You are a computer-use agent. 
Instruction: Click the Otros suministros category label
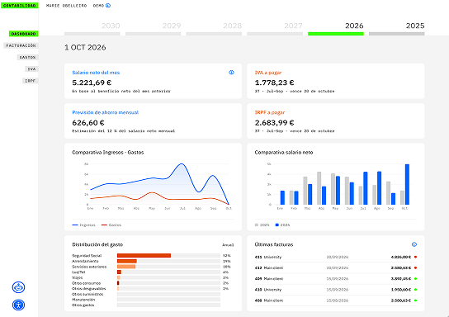87,294
